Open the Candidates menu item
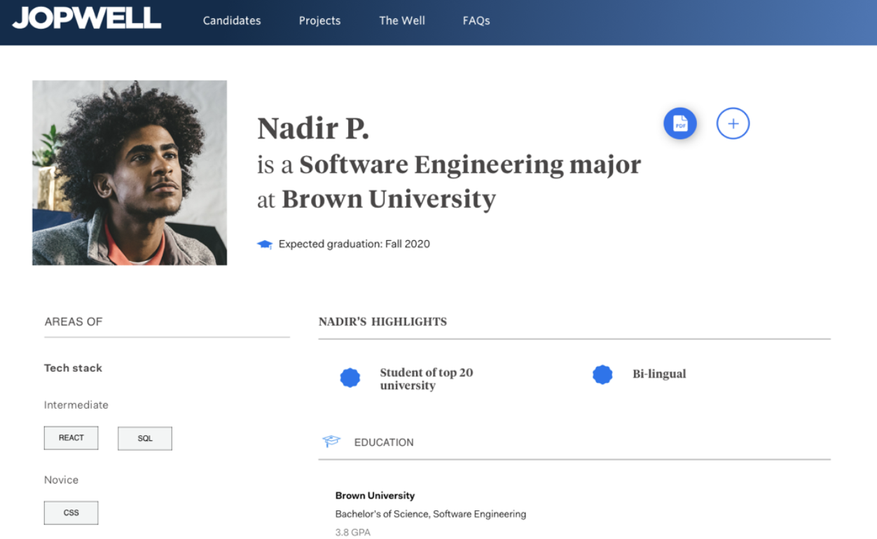Viewport: 877px width, 539px height. click(232, 20)
